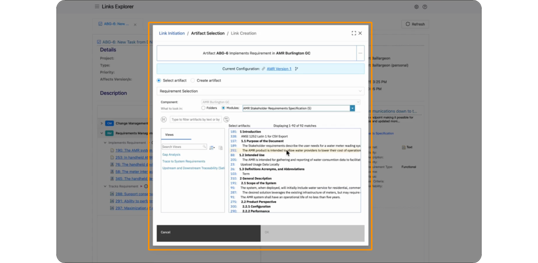The width and height of the screenshot is (538, 263).
Task: Close the ABG-6: New tab
Action: click(x=135, y=25)
